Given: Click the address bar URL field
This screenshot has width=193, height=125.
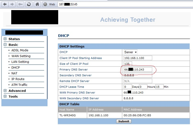Looking at the screenshot, I should pos(125,4).
